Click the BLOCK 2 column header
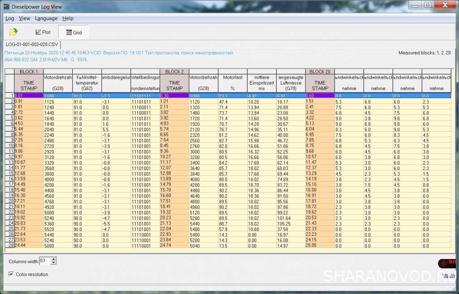 tap(174, 72)
